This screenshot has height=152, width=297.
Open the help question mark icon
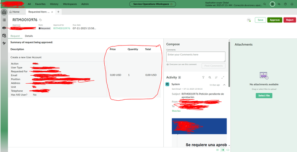click(285, 4)
